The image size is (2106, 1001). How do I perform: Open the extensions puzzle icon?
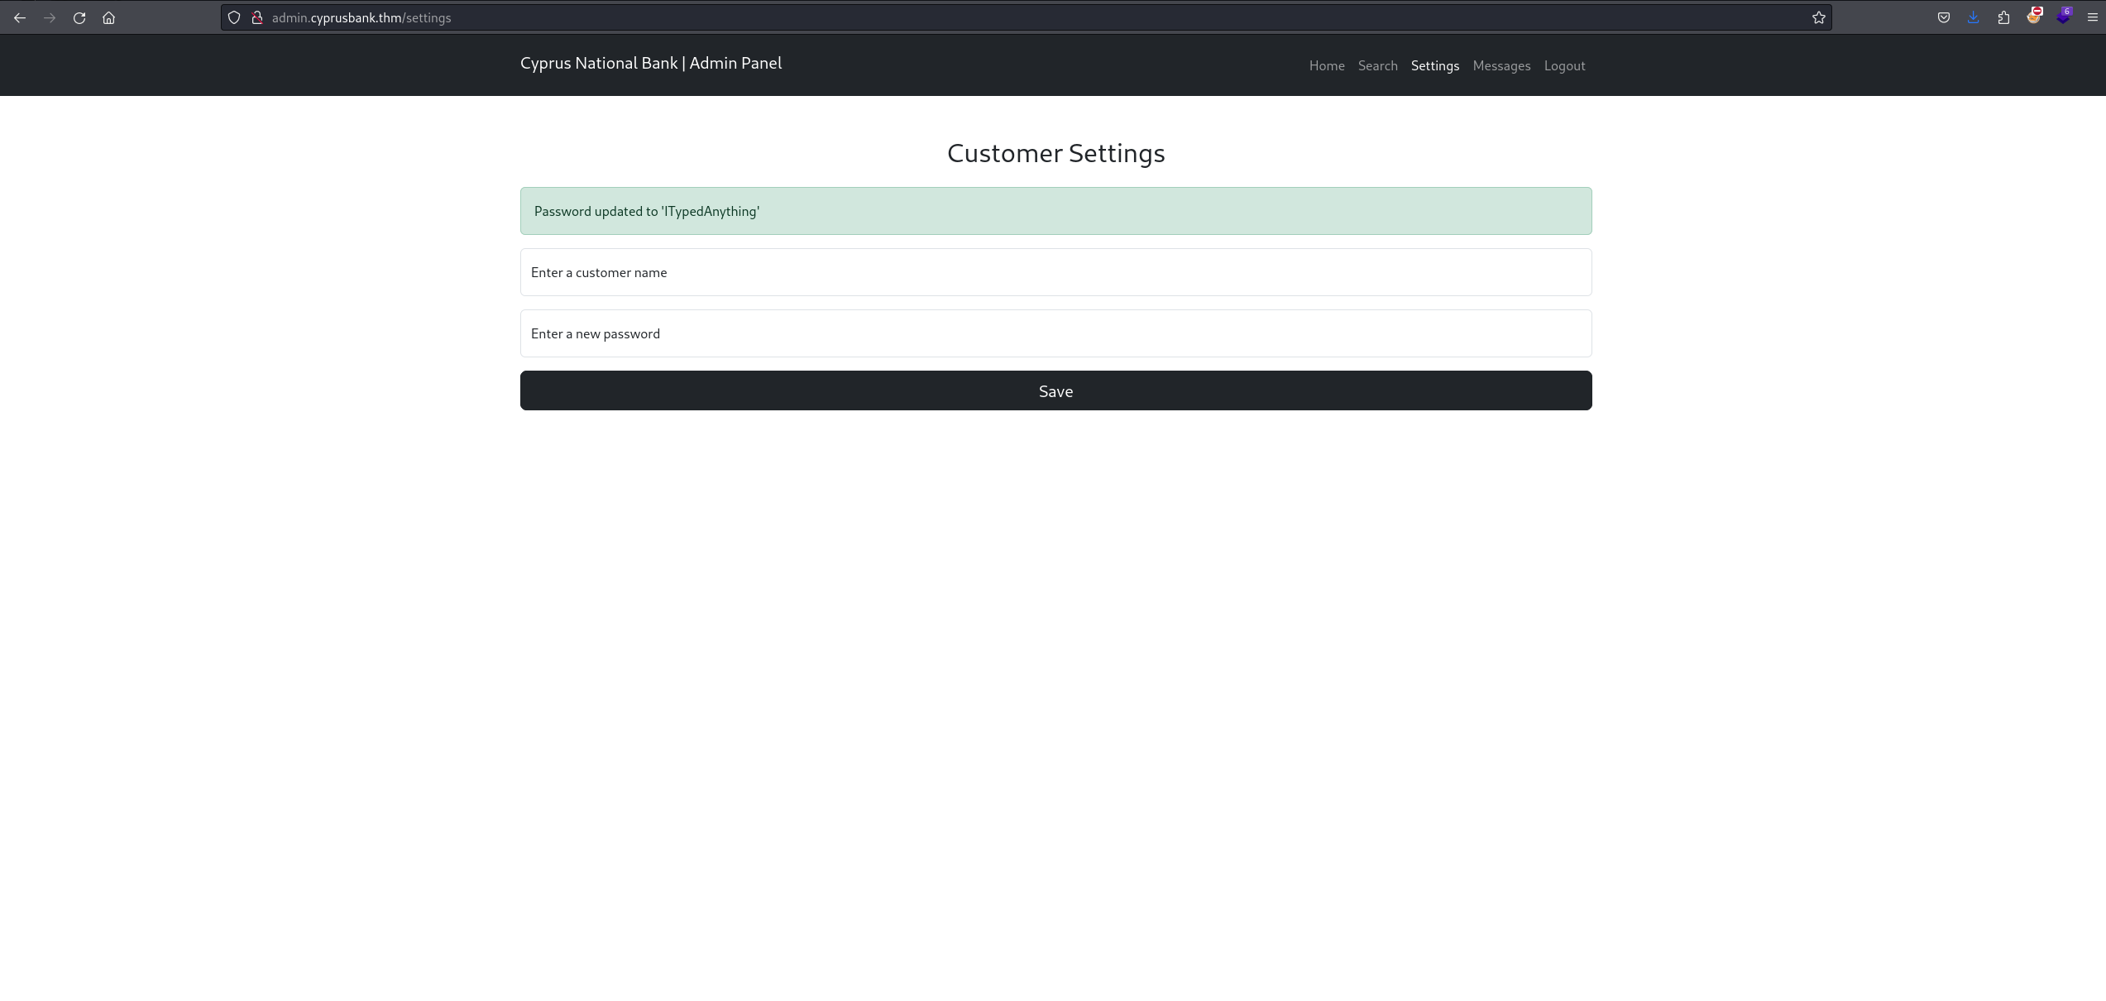click(2003, 17)
